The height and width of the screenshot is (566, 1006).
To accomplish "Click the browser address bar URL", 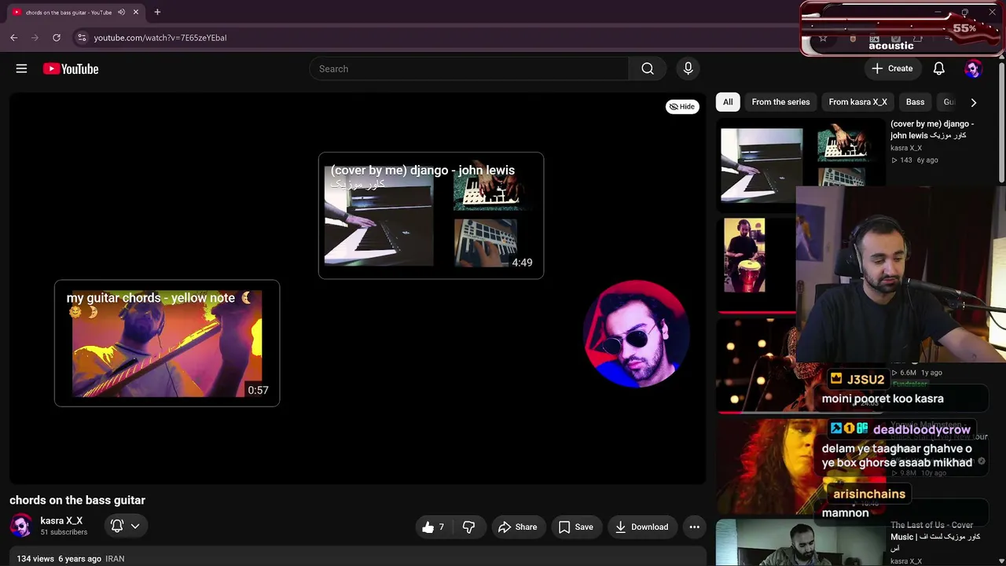I will [160, 38].
